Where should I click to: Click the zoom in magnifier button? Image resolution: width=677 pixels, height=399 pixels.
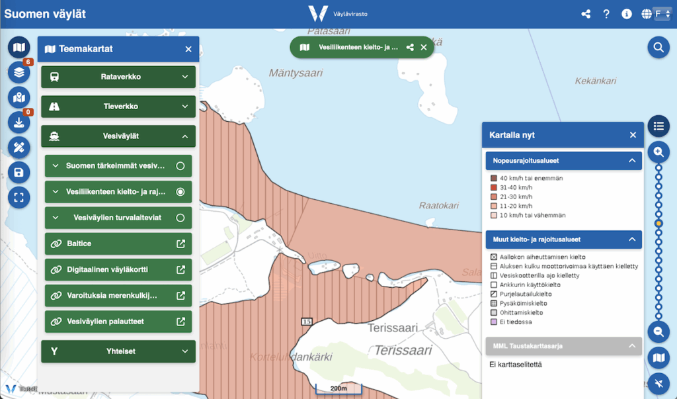pyautogui.click(x=658, y=152)
